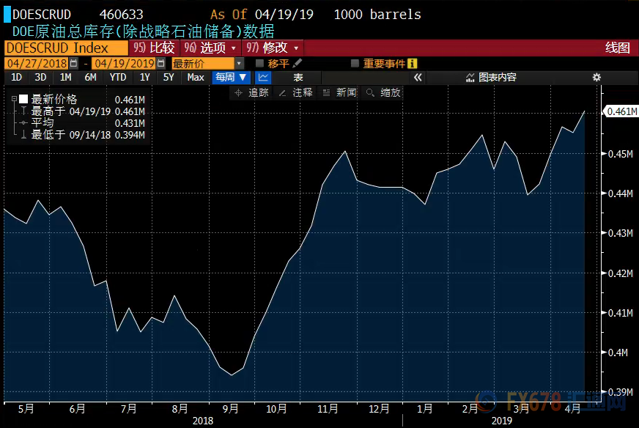Click the 比较 compare button
The height and width of the screenshot is (428, 639).
click(153, 48)
